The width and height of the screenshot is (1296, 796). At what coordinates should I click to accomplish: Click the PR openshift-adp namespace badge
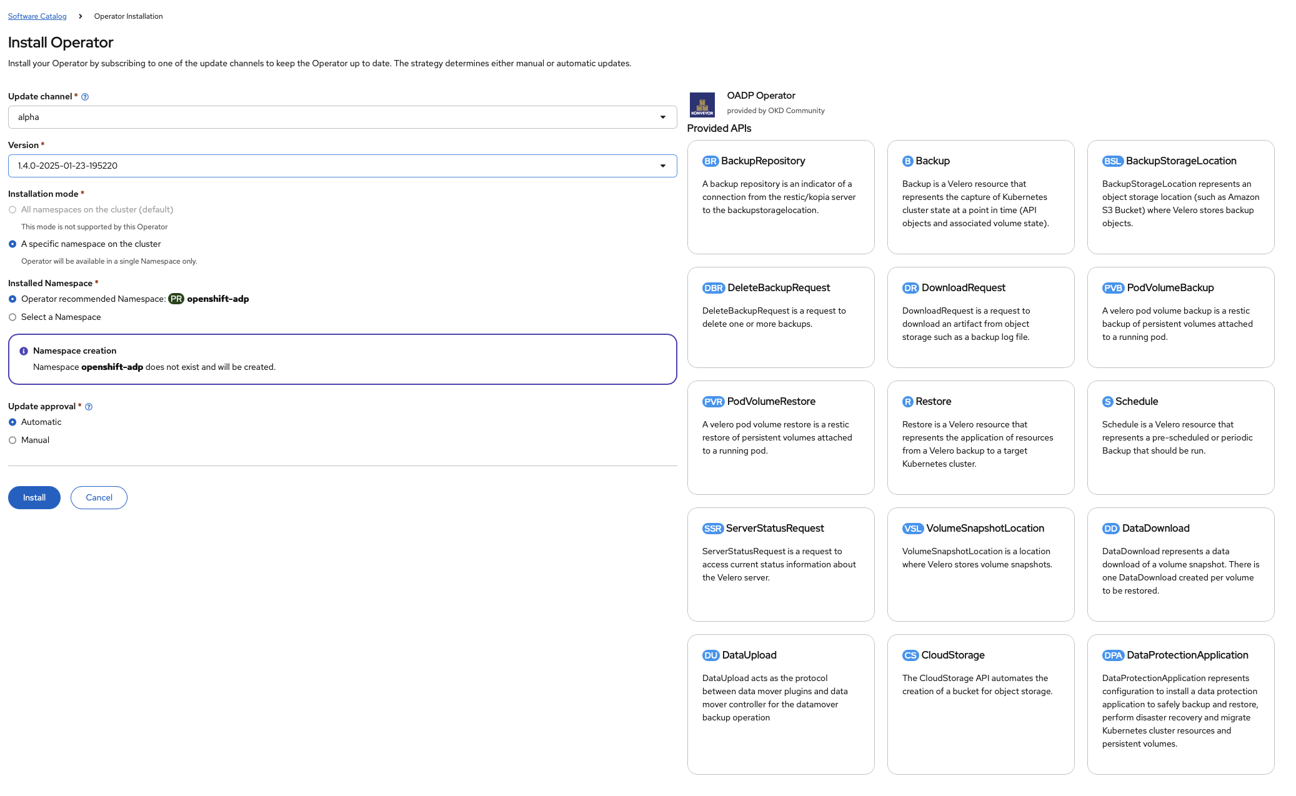(x=176, y=299)
